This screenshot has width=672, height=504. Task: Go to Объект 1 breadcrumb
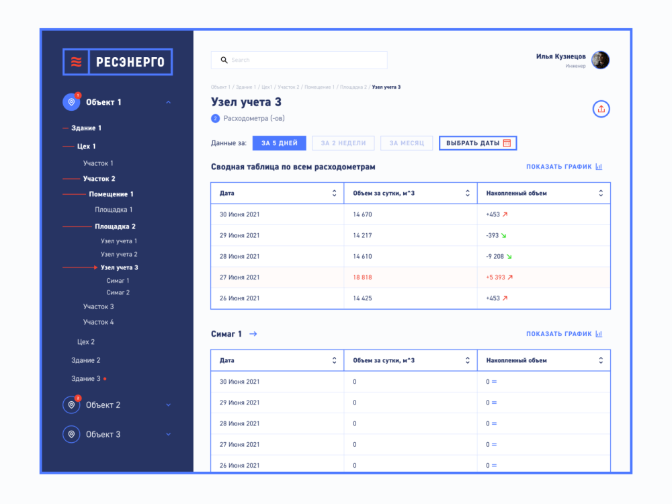click(x=220, y=87)
